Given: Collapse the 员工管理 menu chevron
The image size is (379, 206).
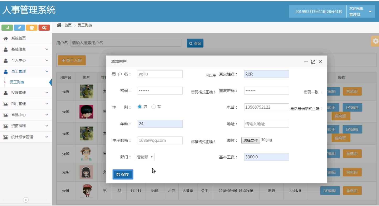Looking at the screenshot, I should [x=47, y=71].
